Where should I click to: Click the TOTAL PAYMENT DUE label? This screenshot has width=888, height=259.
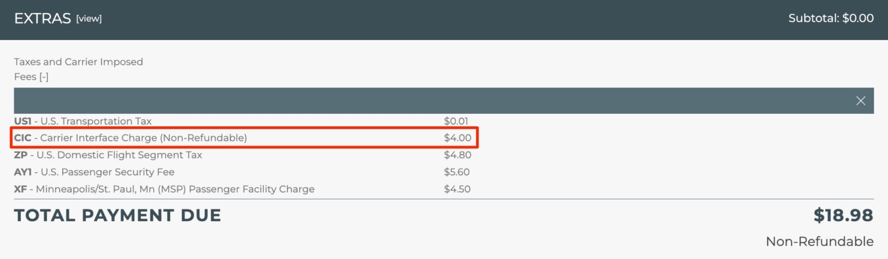(x=117, y=216)
